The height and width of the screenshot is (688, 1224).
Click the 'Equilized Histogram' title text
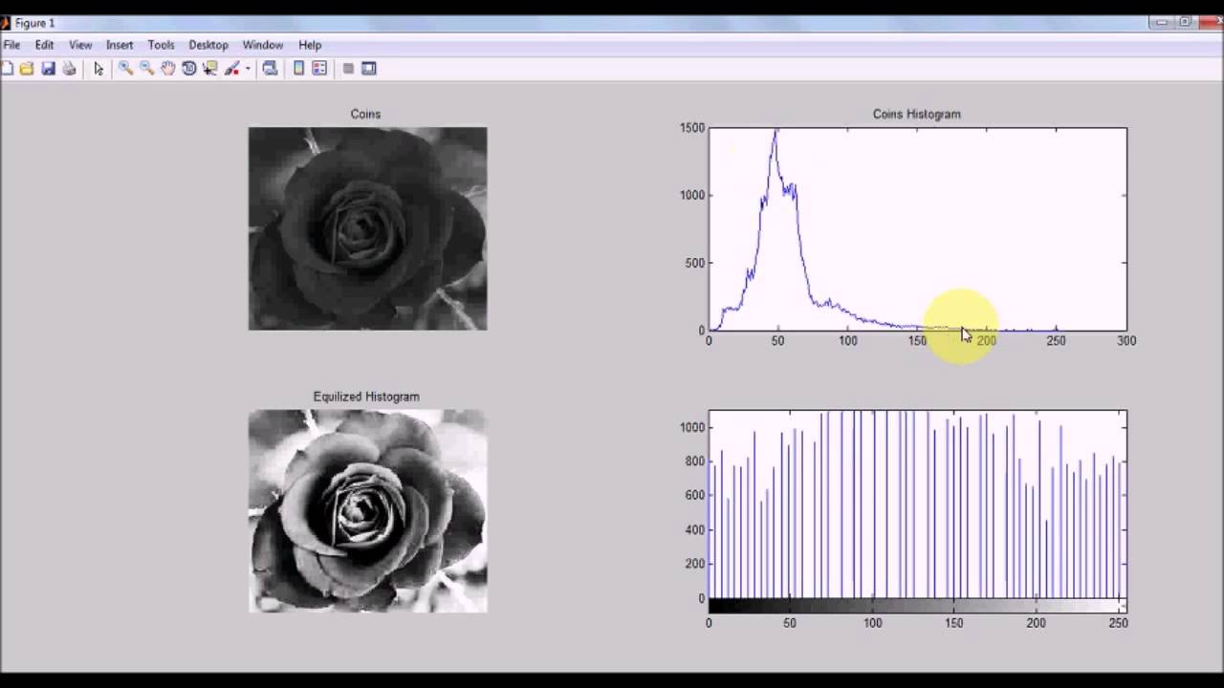[366, 397]
